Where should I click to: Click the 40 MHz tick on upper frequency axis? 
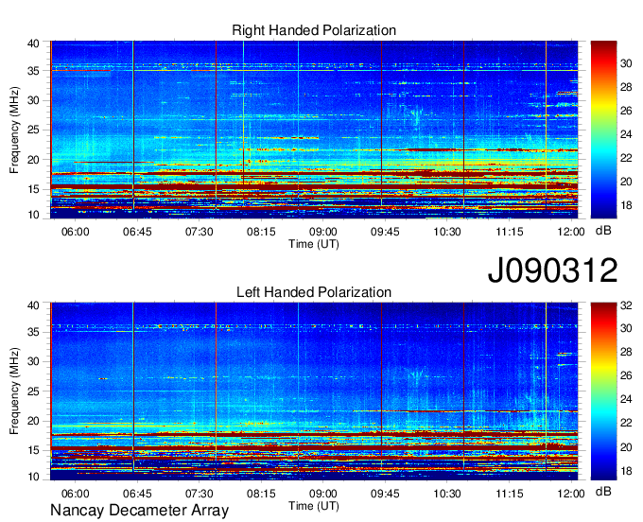33,43
